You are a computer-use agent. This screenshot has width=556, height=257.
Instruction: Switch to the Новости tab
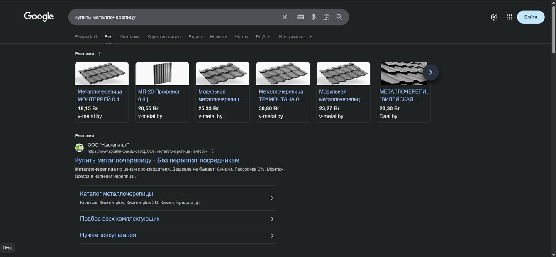pyautogui.click(x=218, y=37)
